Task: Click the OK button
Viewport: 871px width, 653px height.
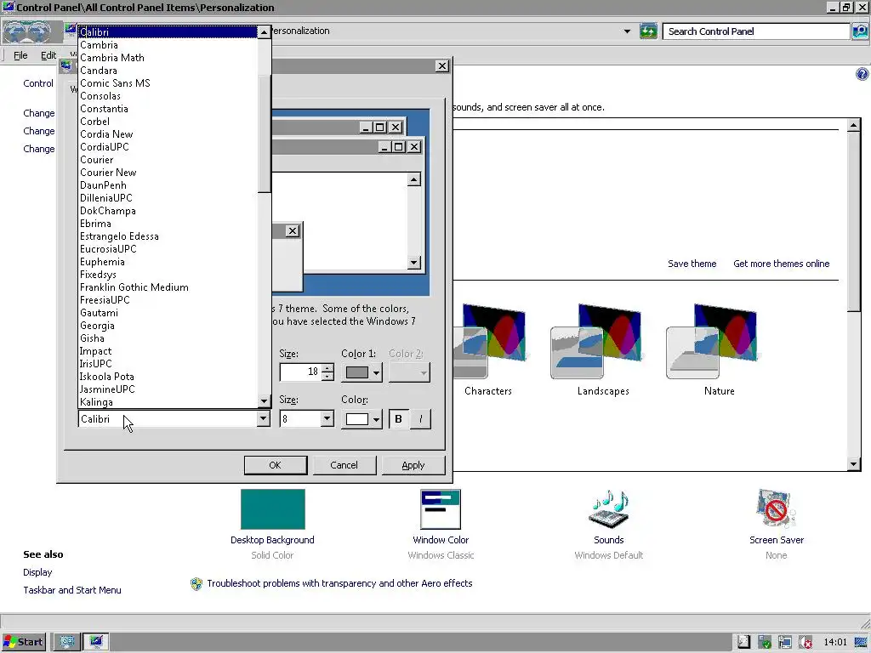Action: [x=275, y=465]
